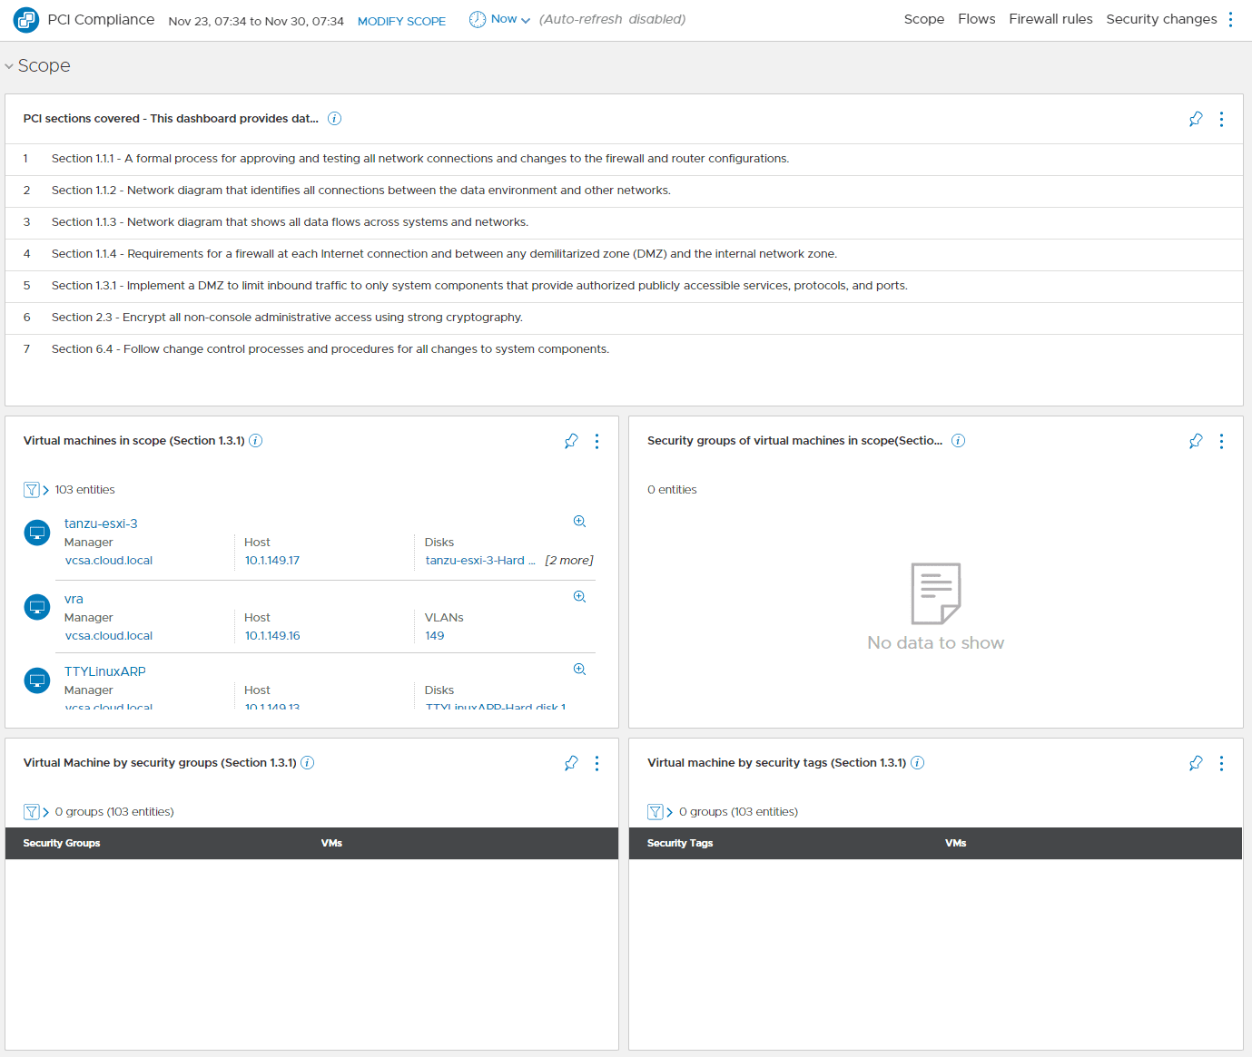Open the tanzu-esxi-3 virtual machine link
Viewport: 1252px width, 1057px height.
coord(101,524)
